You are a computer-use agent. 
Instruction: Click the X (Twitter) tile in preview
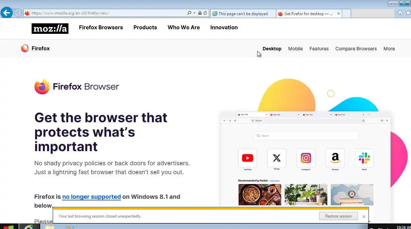click(x=277, y=158)
